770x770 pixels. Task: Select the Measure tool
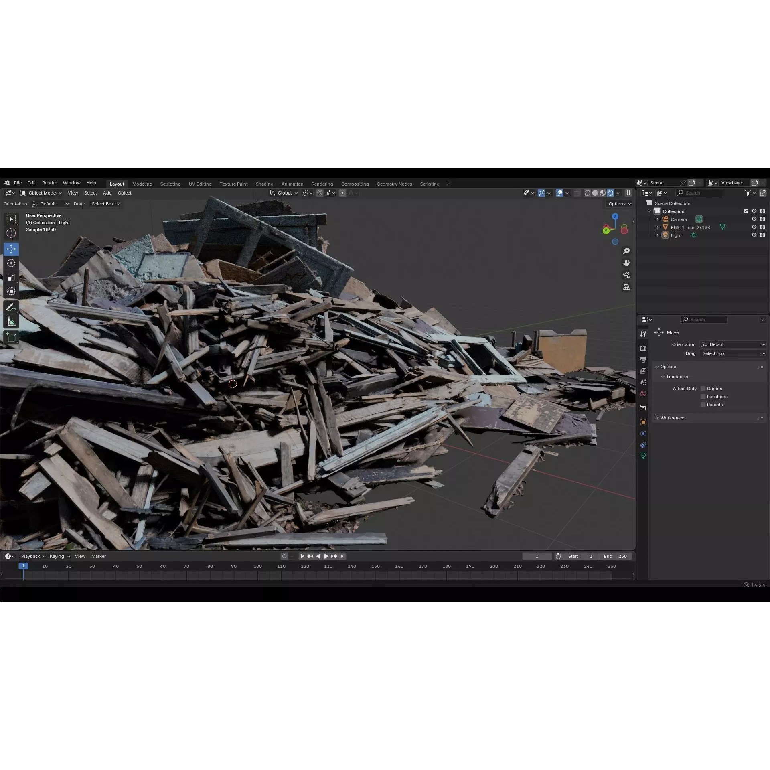point(11,321)
